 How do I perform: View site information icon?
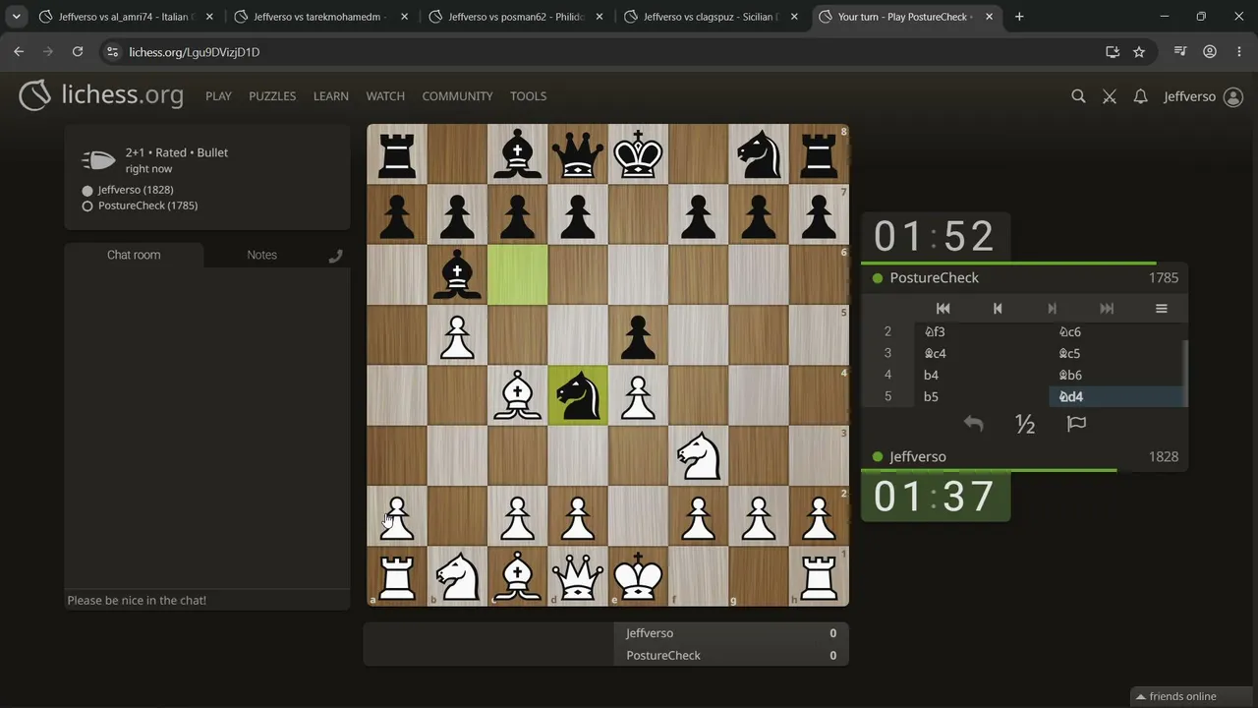[x=112, y=52]
